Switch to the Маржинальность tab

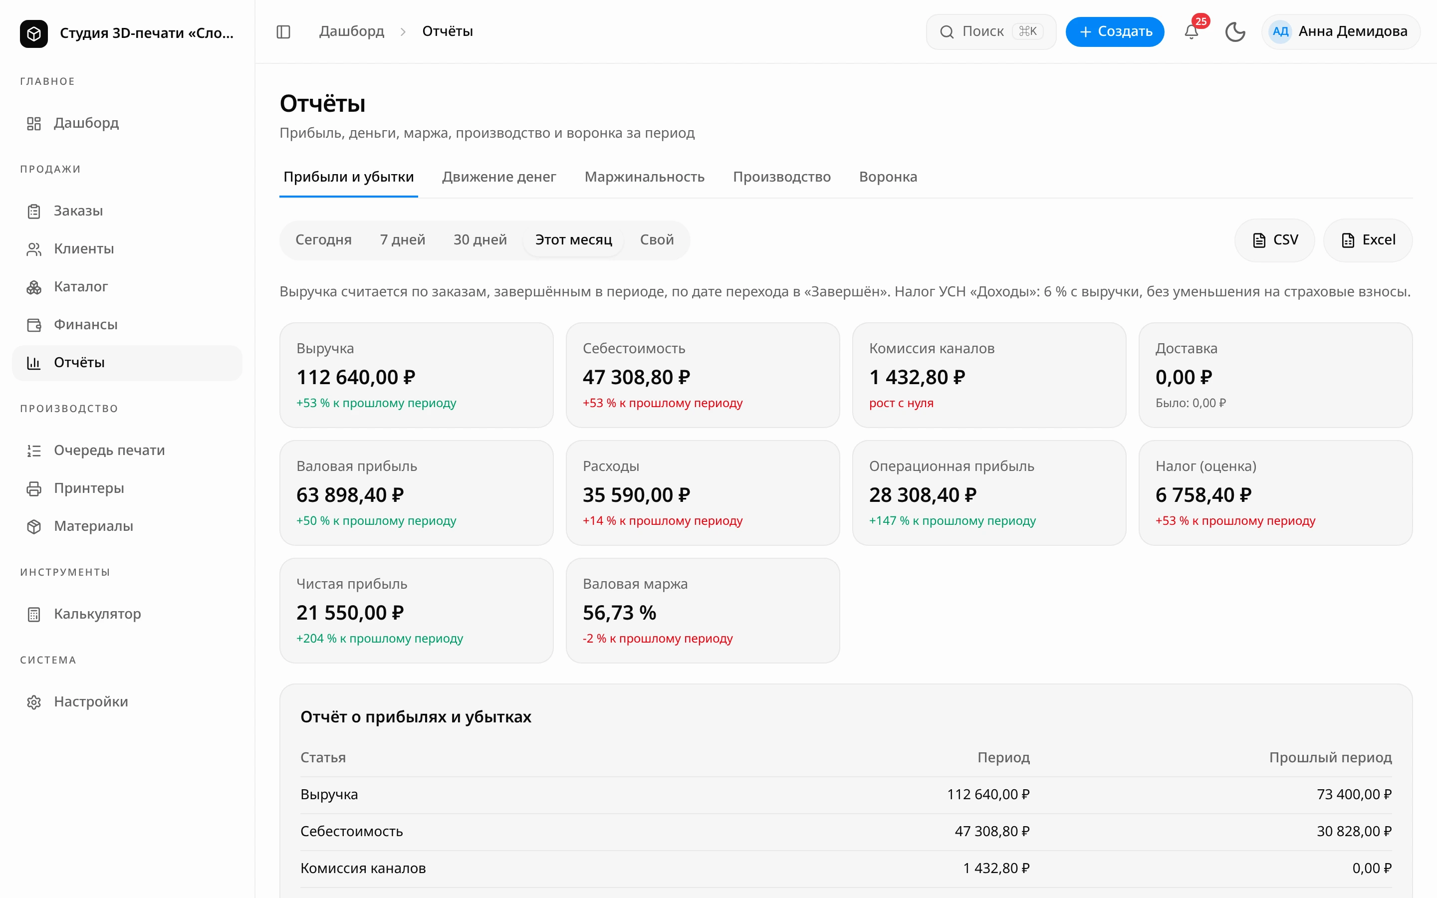click(644, 177)
